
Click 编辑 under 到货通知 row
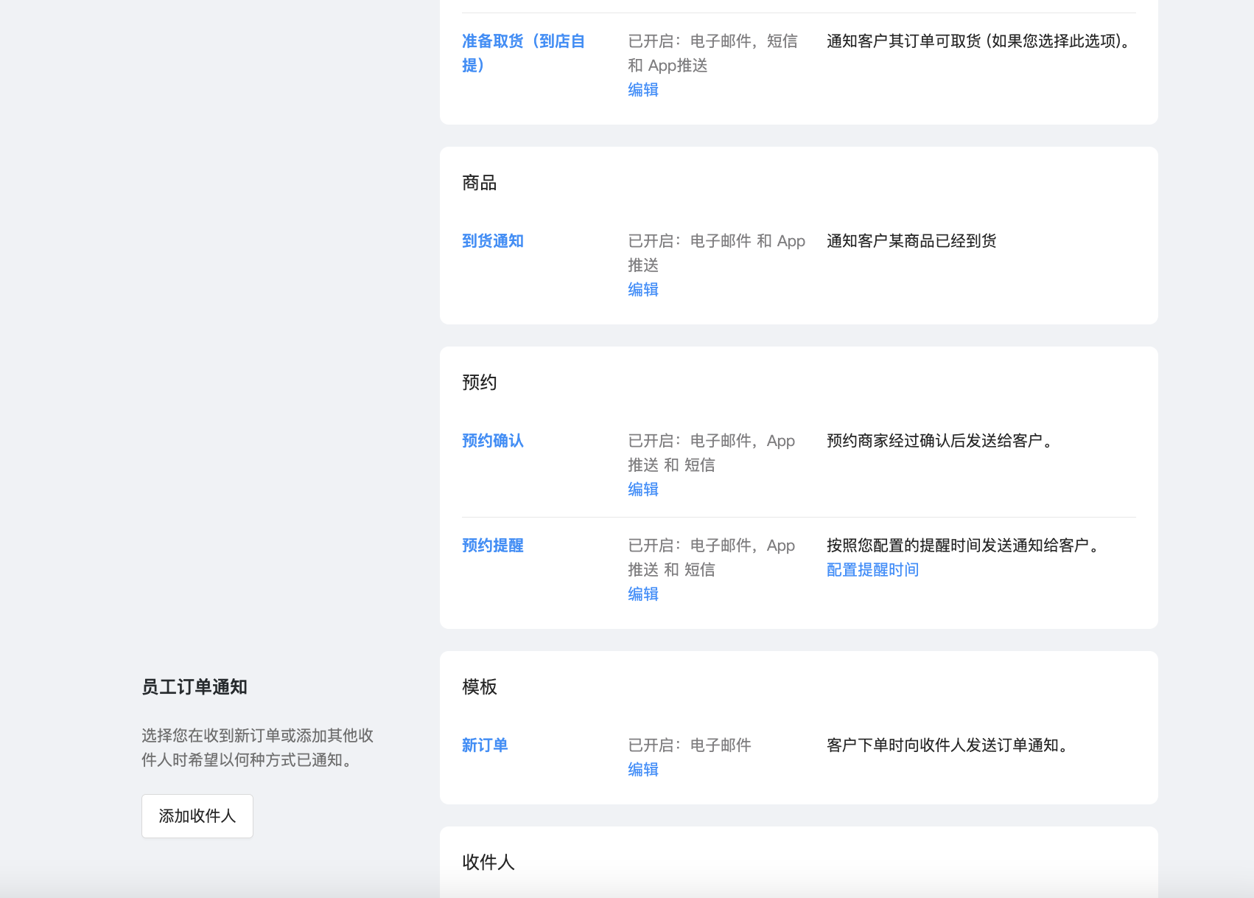click(642, 290)
